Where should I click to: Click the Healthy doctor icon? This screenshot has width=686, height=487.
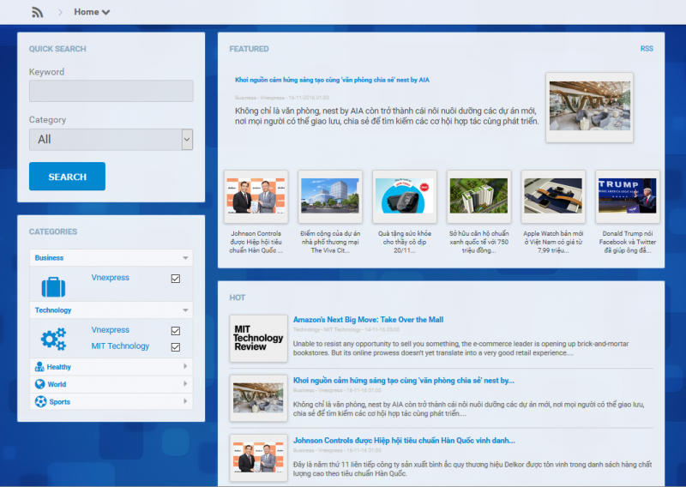[x=39, y=367]
